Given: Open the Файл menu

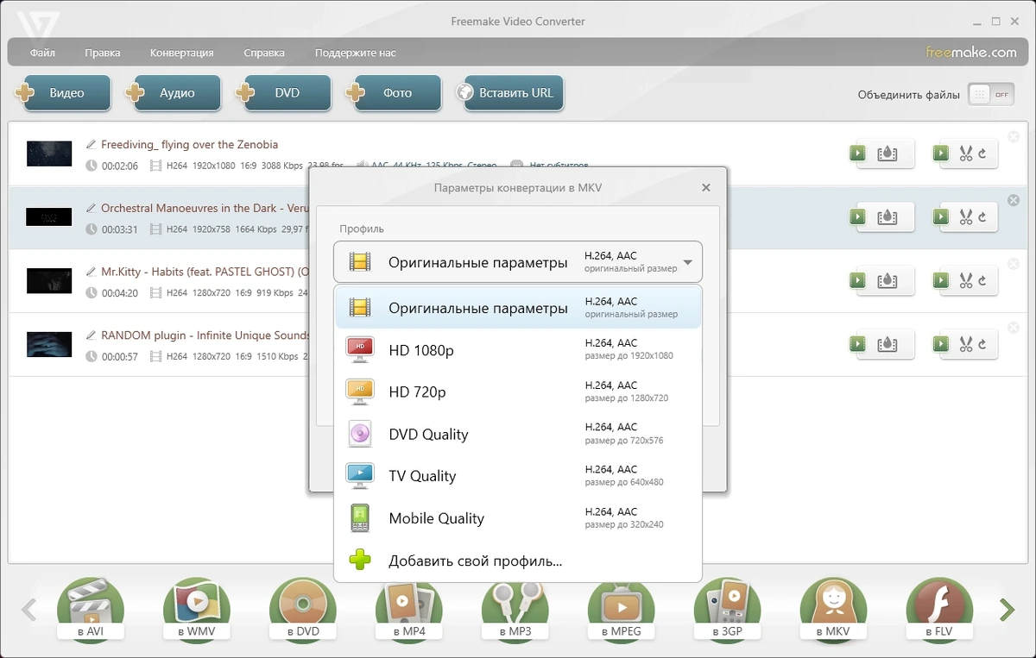Looking at the screenshot, I should [42, 53].
